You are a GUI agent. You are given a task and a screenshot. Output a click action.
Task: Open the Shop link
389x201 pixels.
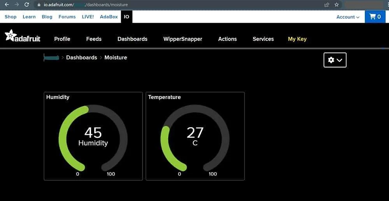click(x=10, y=17)
